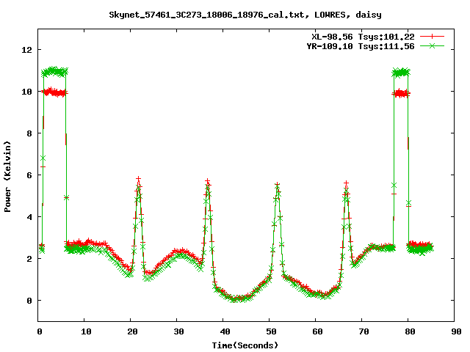
Task: Select the YR-109.10 Tsys:111.56 legend label
Action: (361, 46)
